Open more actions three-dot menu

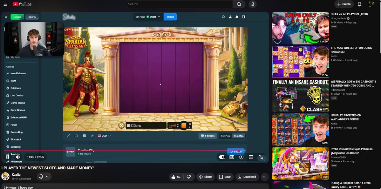click(x=265, y=177)
